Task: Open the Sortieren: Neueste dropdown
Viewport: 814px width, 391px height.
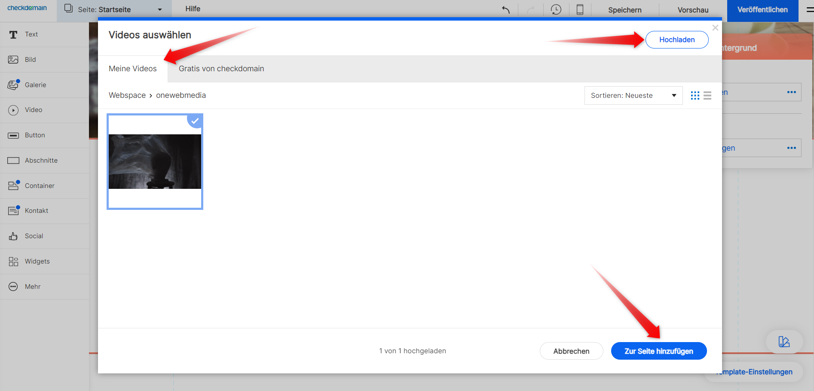Action: [633, 95]
